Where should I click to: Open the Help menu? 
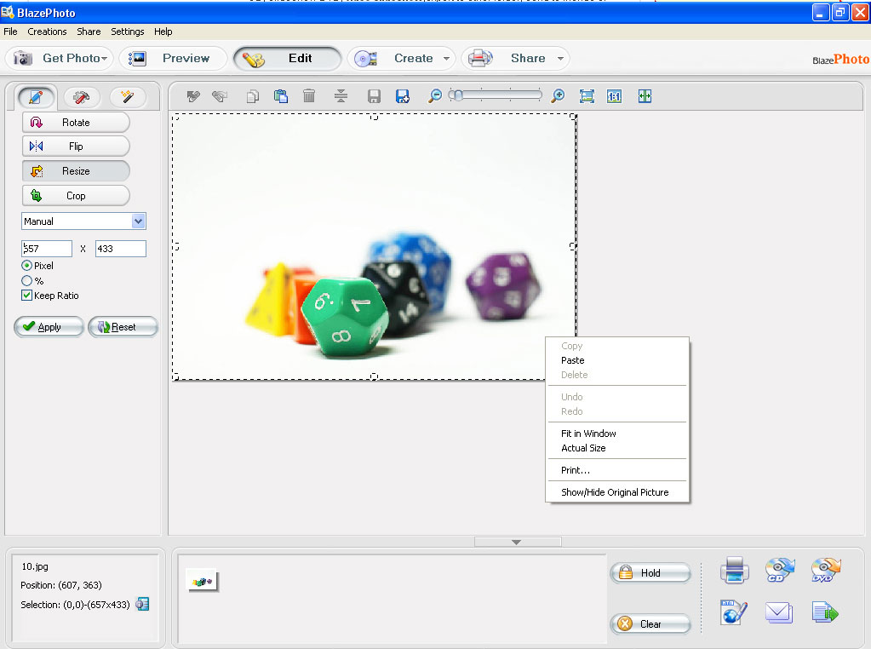point(163,32)
